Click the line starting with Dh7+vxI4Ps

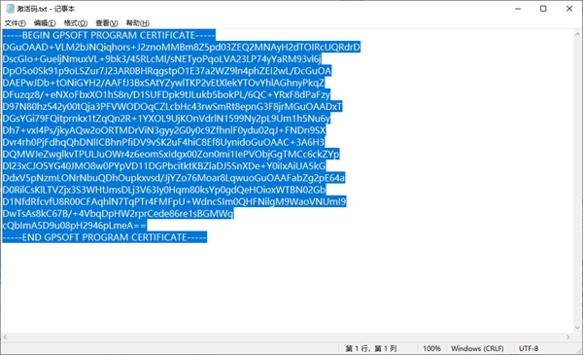coord(164,130)
